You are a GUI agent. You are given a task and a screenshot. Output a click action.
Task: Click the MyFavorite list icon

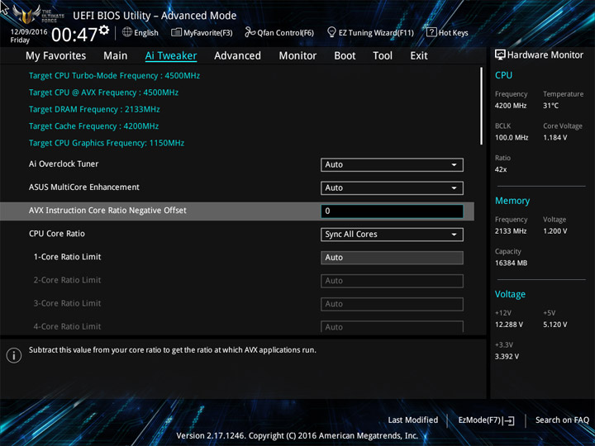176,32
